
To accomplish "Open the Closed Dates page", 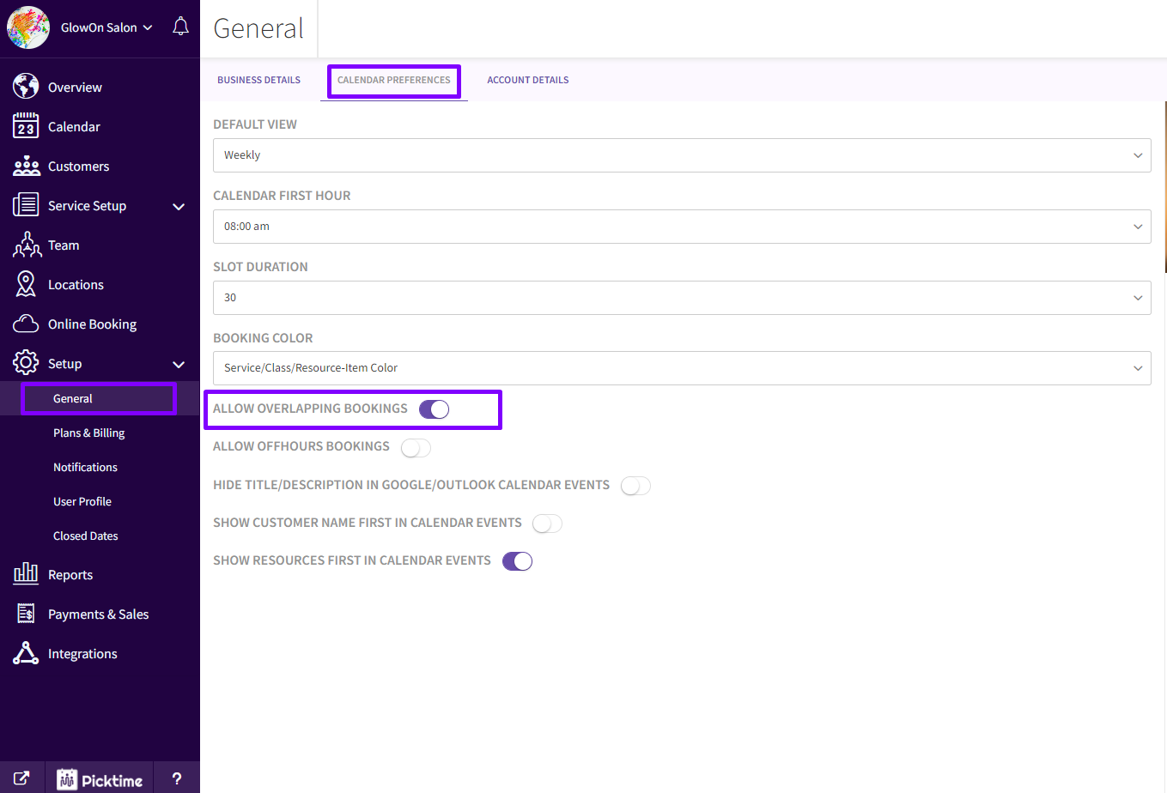I will point(85,536).
